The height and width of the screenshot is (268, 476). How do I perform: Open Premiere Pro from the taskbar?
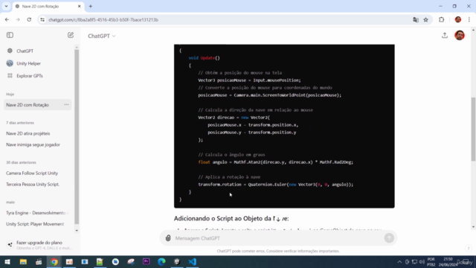[x=147, y=261]
